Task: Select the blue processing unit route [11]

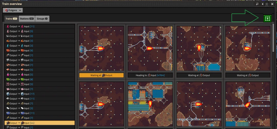Action: [39, 113]
